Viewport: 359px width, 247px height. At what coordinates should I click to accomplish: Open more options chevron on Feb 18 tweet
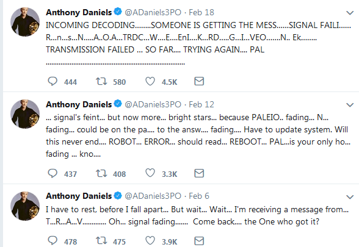coord(350,13)
